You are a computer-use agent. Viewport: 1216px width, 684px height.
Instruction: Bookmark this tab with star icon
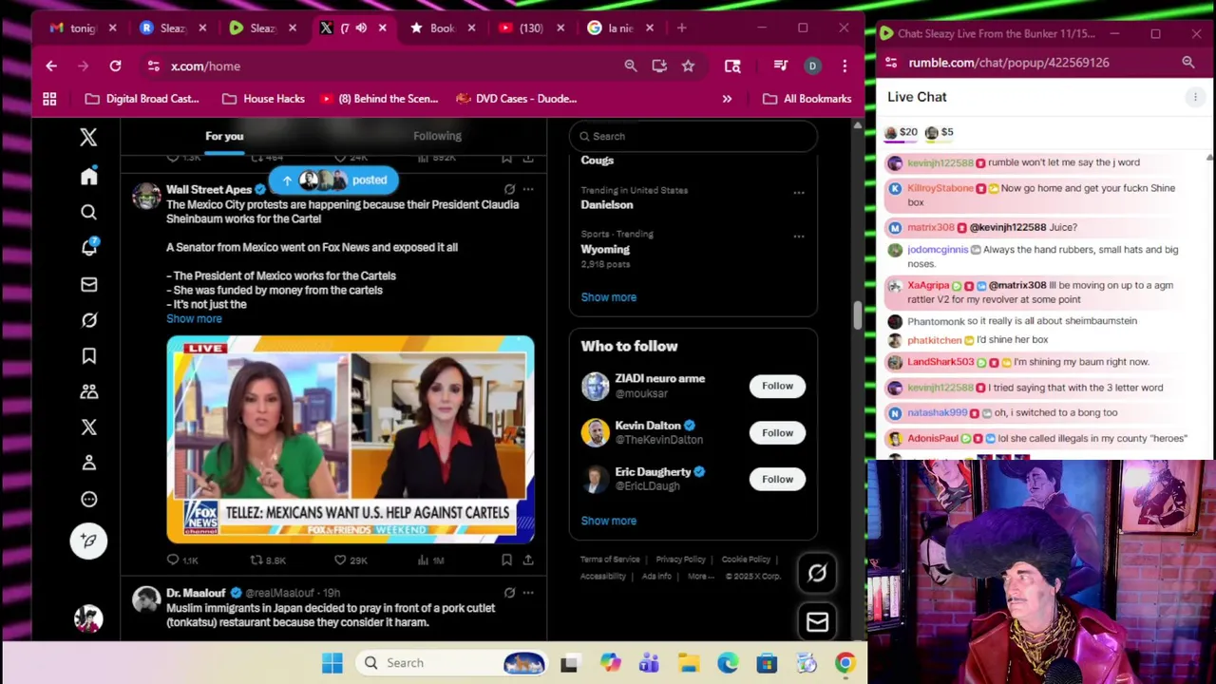pyautogui.click(x=688, y=66)
